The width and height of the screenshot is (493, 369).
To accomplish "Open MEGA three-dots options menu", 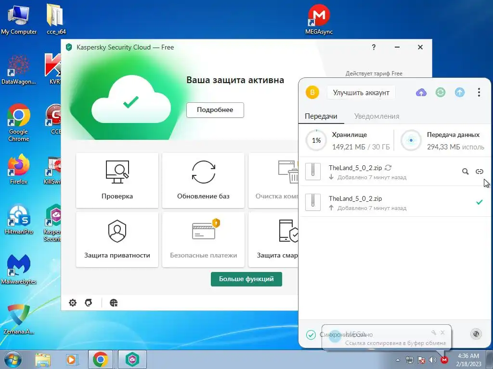I will (x=479, y=92).
